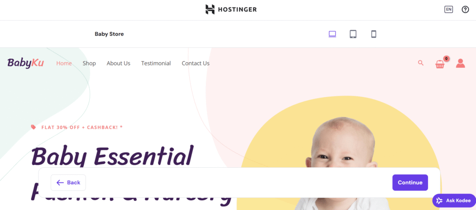Open the search magnifier icon
Screen dimensions: 476x210
pos(421,63)
